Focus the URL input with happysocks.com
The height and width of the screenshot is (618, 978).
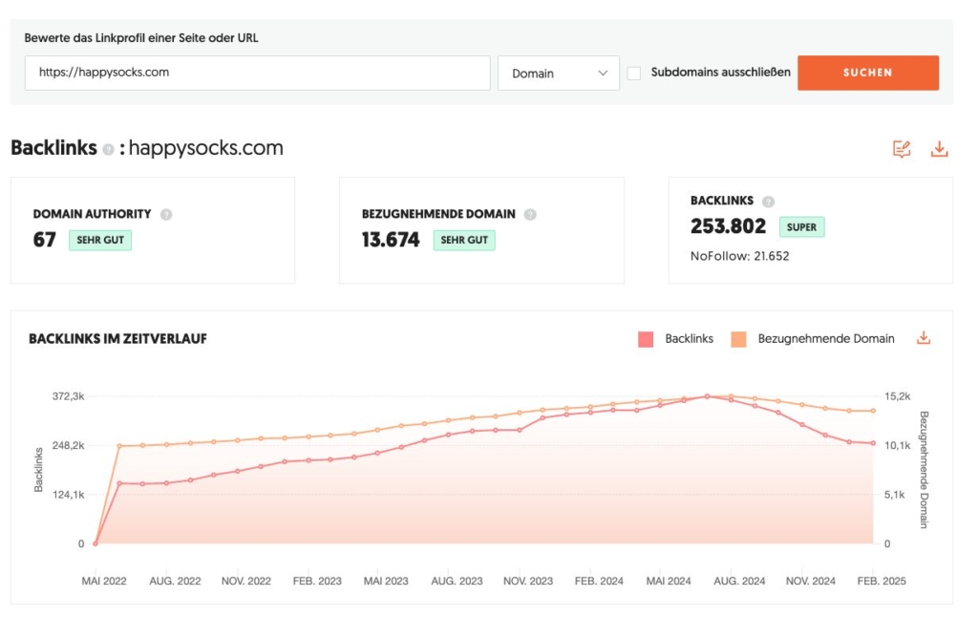(x=258, y=73)
